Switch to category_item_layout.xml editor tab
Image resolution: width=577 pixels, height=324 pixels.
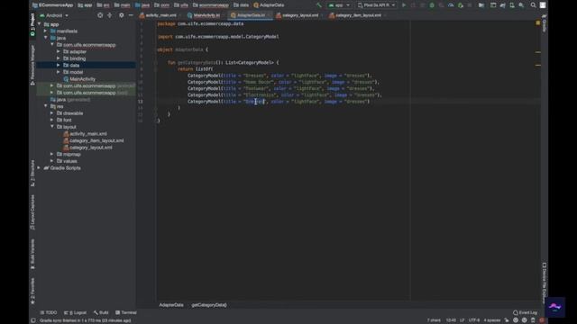pos(356,15)
